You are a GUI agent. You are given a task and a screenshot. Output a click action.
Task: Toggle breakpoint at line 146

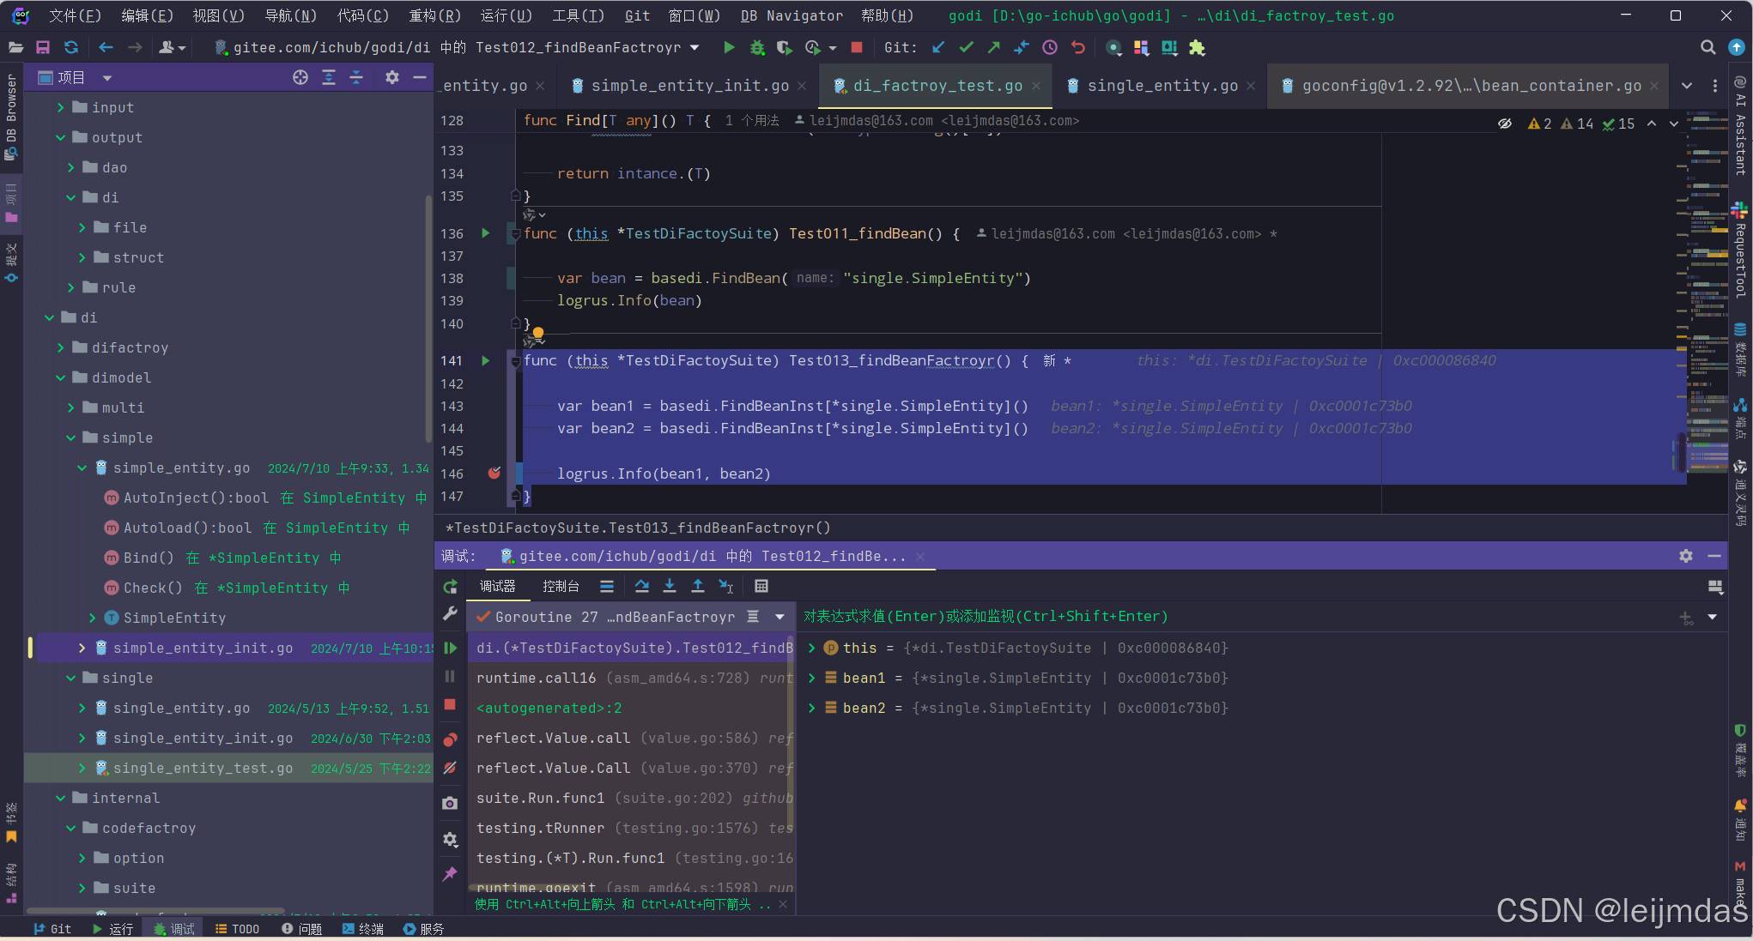[494, 473]
